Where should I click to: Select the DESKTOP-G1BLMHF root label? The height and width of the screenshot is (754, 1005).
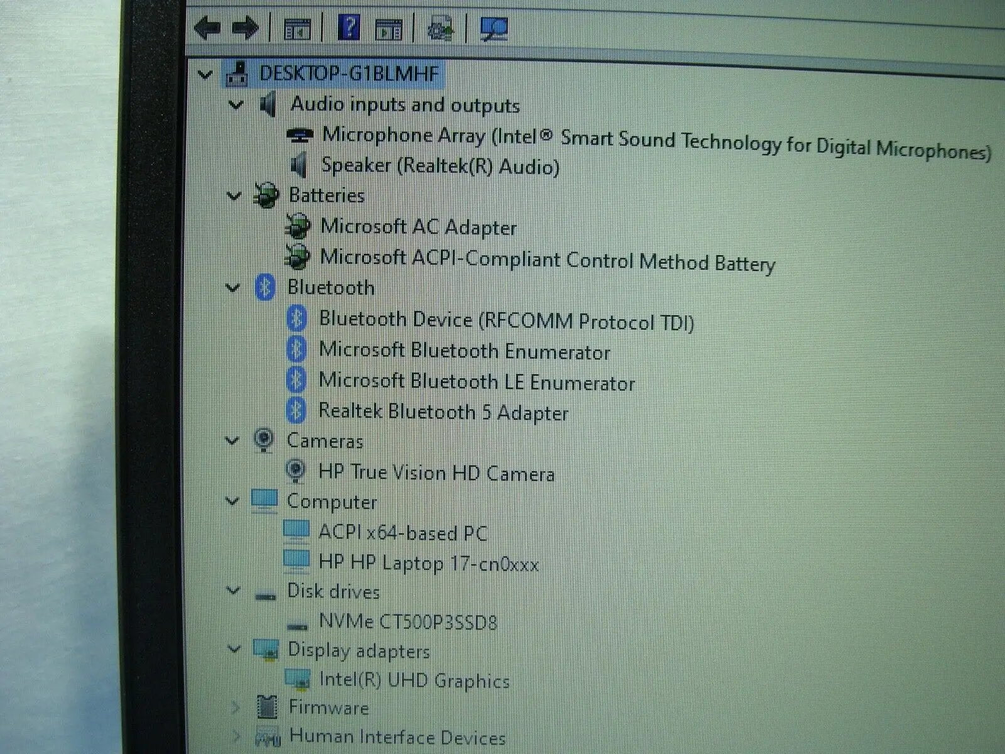[349, 73]
